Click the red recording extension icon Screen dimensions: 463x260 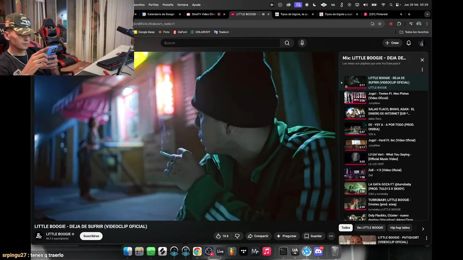point(391,24)
